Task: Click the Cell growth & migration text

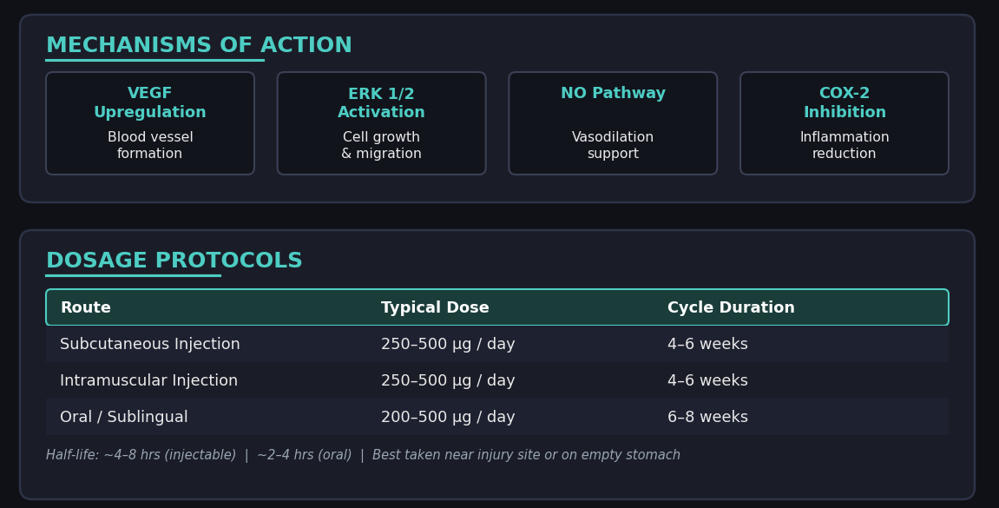Action: pyautogui.click(x=381, y=146)
